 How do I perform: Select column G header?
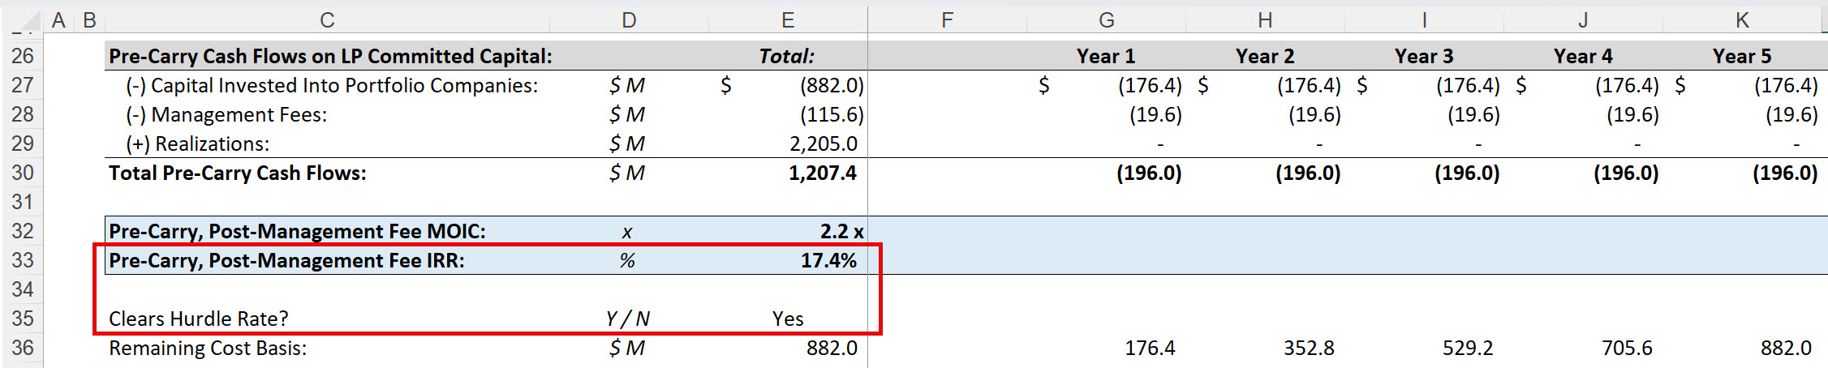tap(1106, 20)
